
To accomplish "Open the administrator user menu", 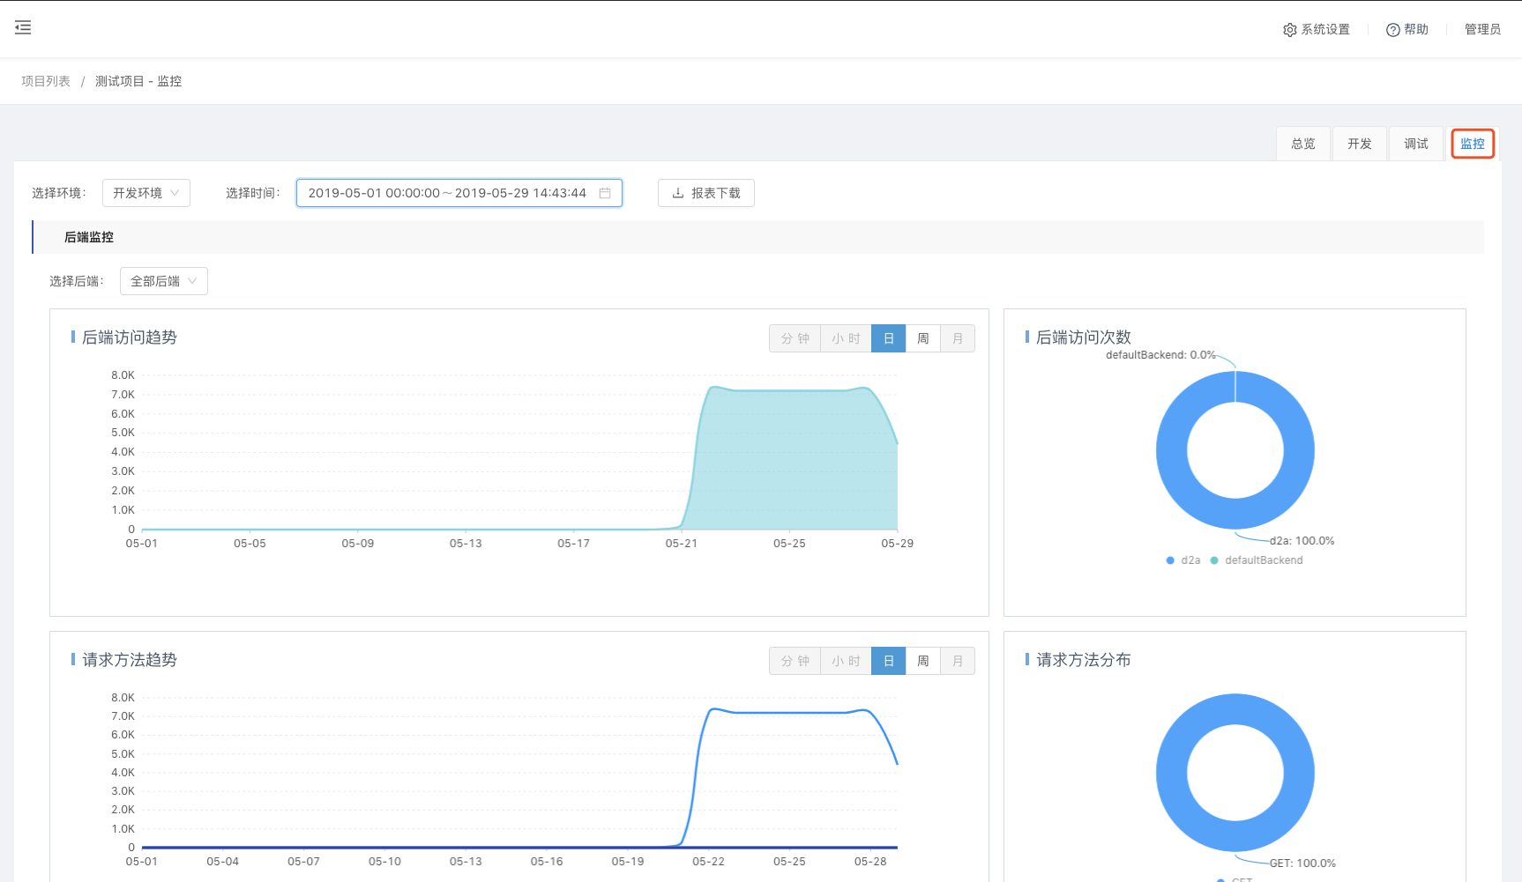I will (1481, 29).
